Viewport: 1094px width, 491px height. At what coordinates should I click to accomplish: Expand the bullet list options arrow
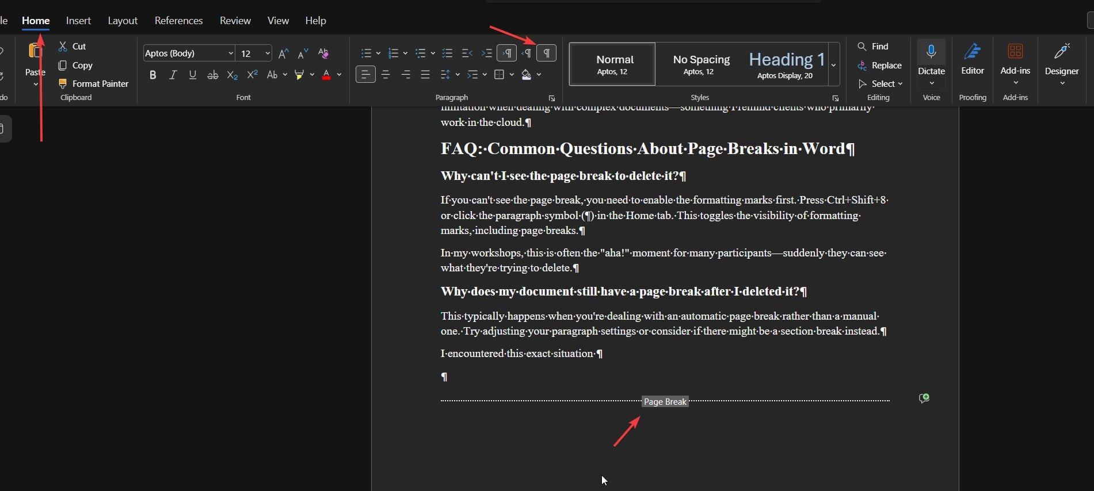378,53
